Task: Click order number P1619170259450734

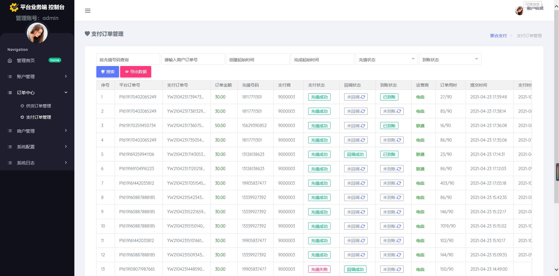Action: pyautogui.click(x=137, y=126)
